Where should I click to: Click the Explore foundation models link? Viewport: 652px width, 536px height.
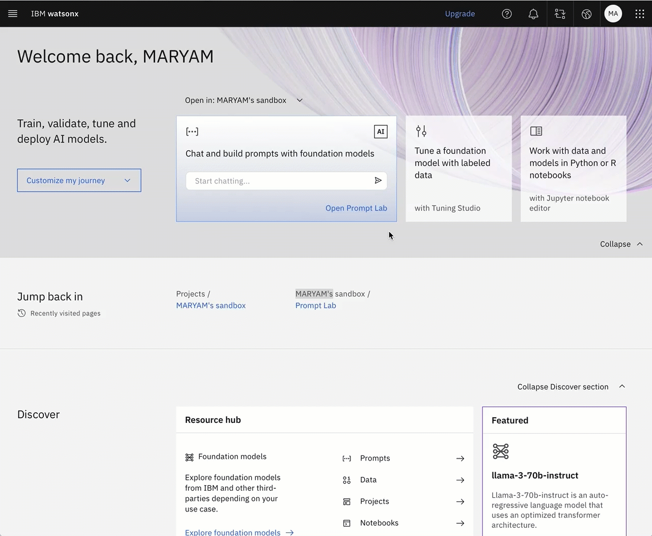click(x=233, y=532)
